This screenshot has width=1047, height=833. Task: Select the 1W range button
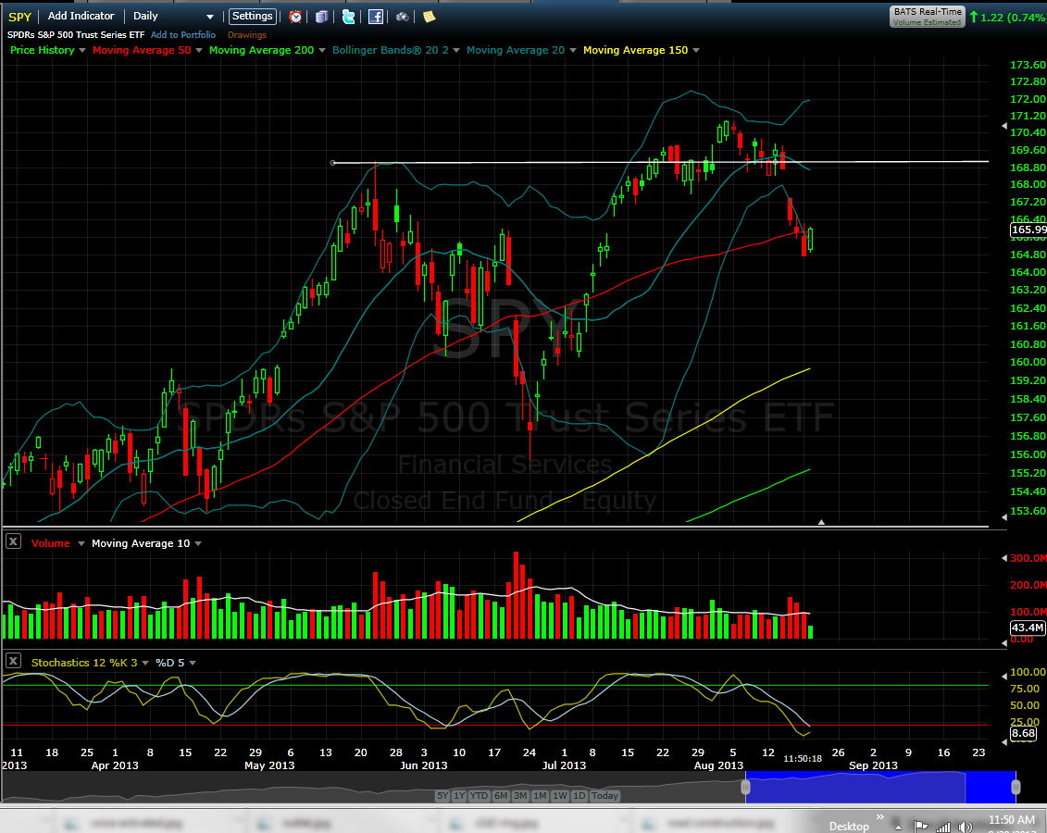point(560,796)
